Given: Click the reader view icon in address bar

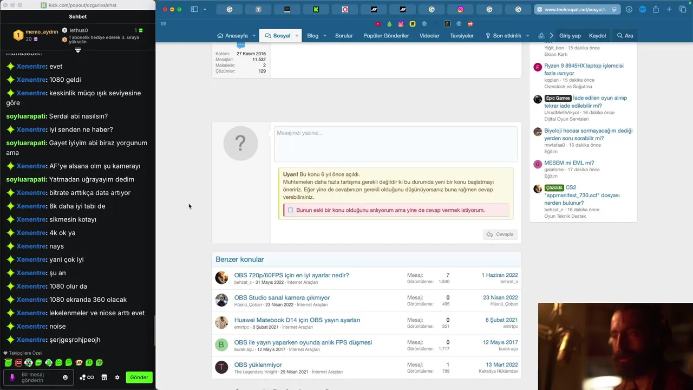Looking at the screenshot, I should click(614, 9).
